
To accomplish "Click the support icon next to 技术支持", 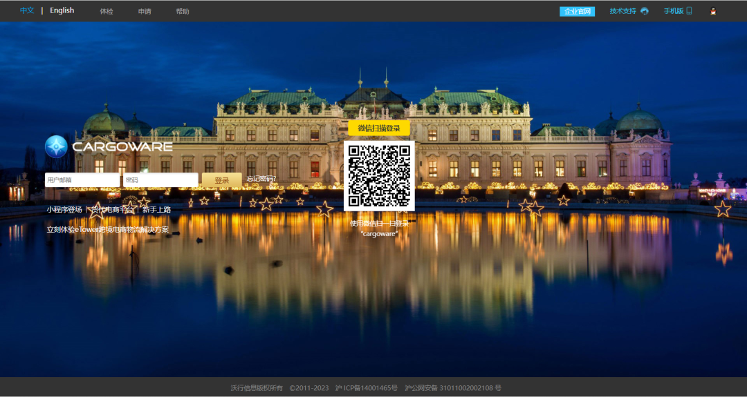I will (x=645, y=11).
